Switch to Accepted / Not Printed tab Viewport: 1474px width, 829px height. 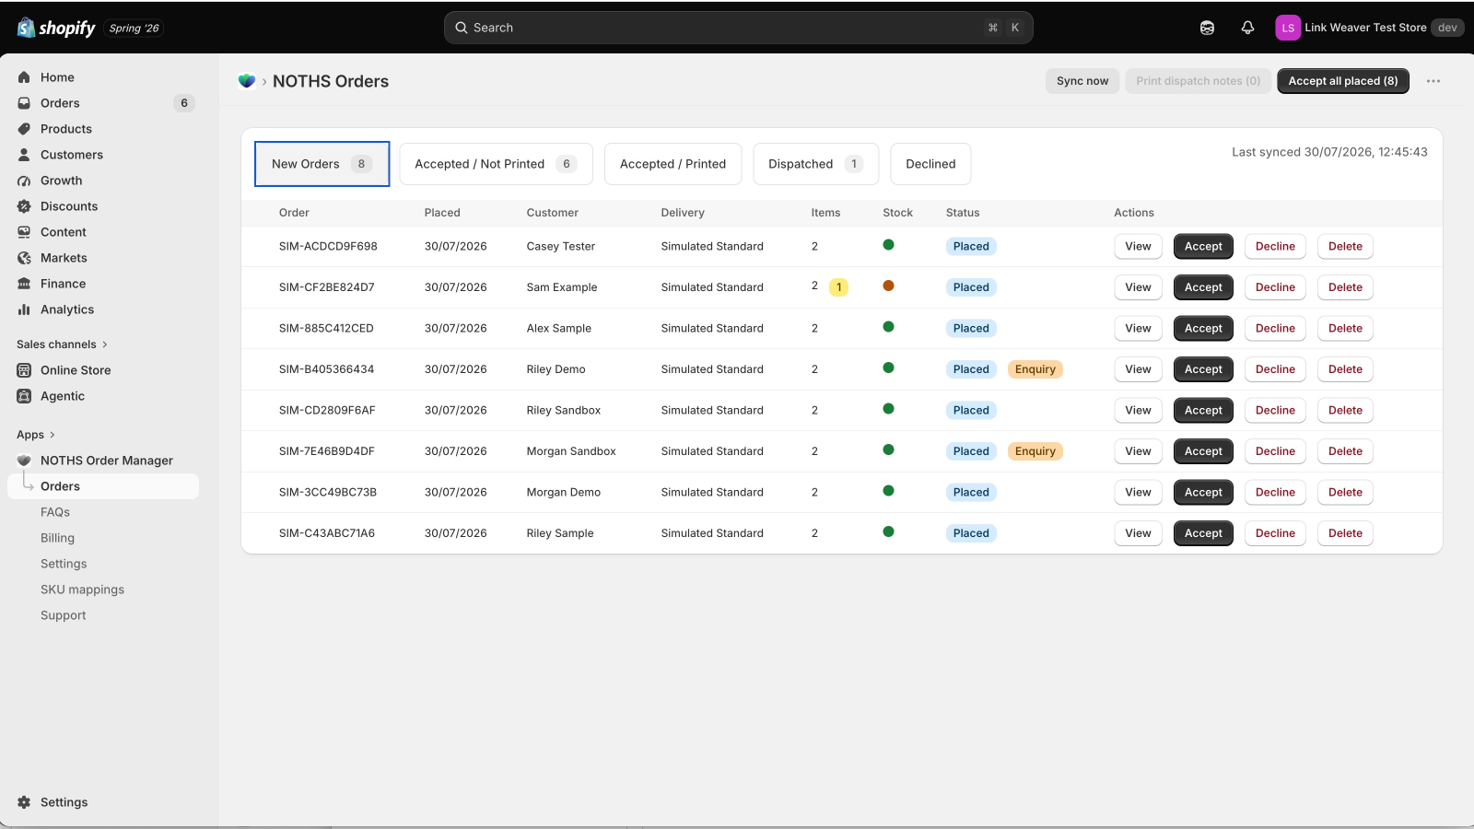pos(496,164)
